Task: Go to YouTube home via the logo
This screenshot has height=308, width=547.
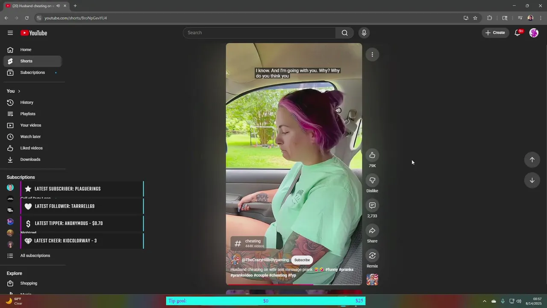Action: pyautogui.click(x=34, y=33)
